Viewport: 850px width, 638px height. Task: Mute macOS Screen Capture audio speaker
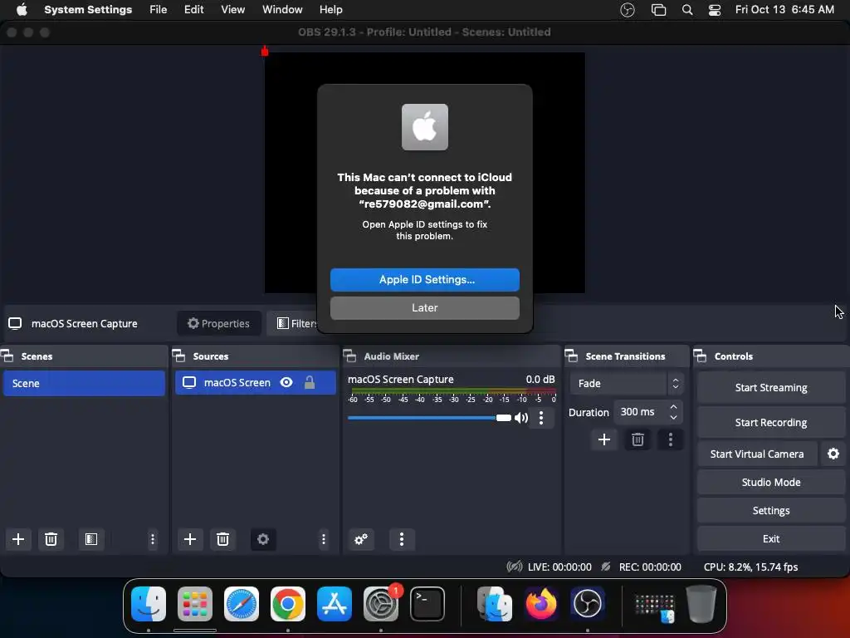coord(521,417)
